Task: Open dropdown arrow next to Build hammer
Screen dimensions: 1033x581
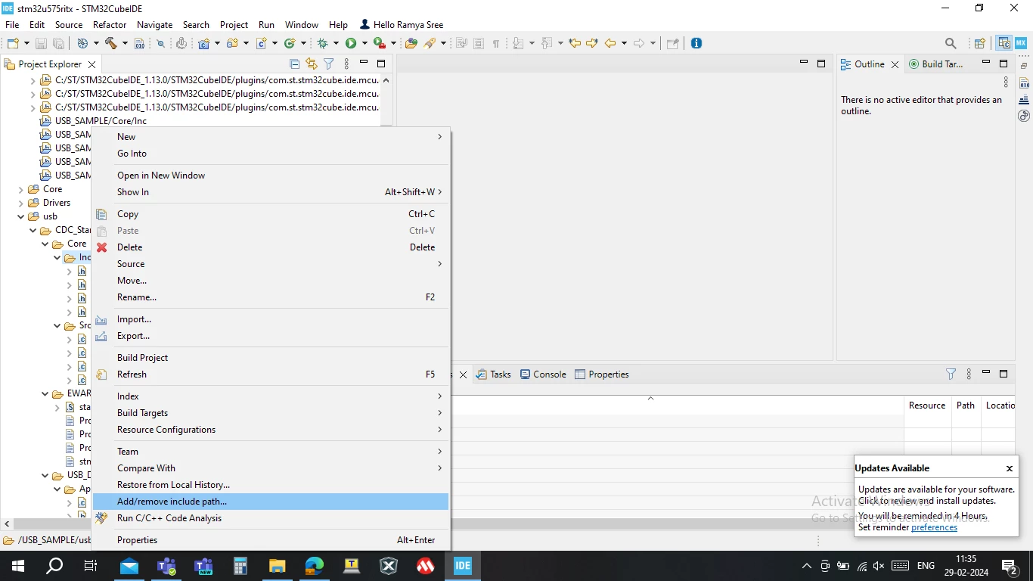Action: coord(124,43)
